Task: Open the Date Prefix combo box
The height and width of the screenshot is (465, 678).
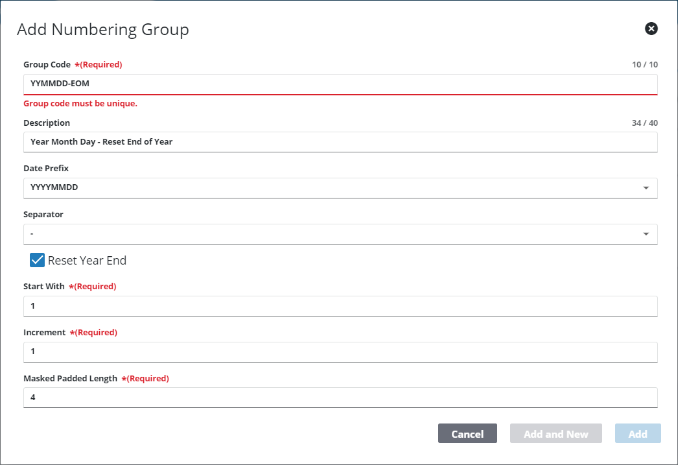Action: 340,187
